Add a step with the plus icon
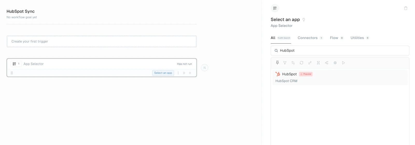The height and width of the screenshot is (145, 415). click(x=190, y=73)
